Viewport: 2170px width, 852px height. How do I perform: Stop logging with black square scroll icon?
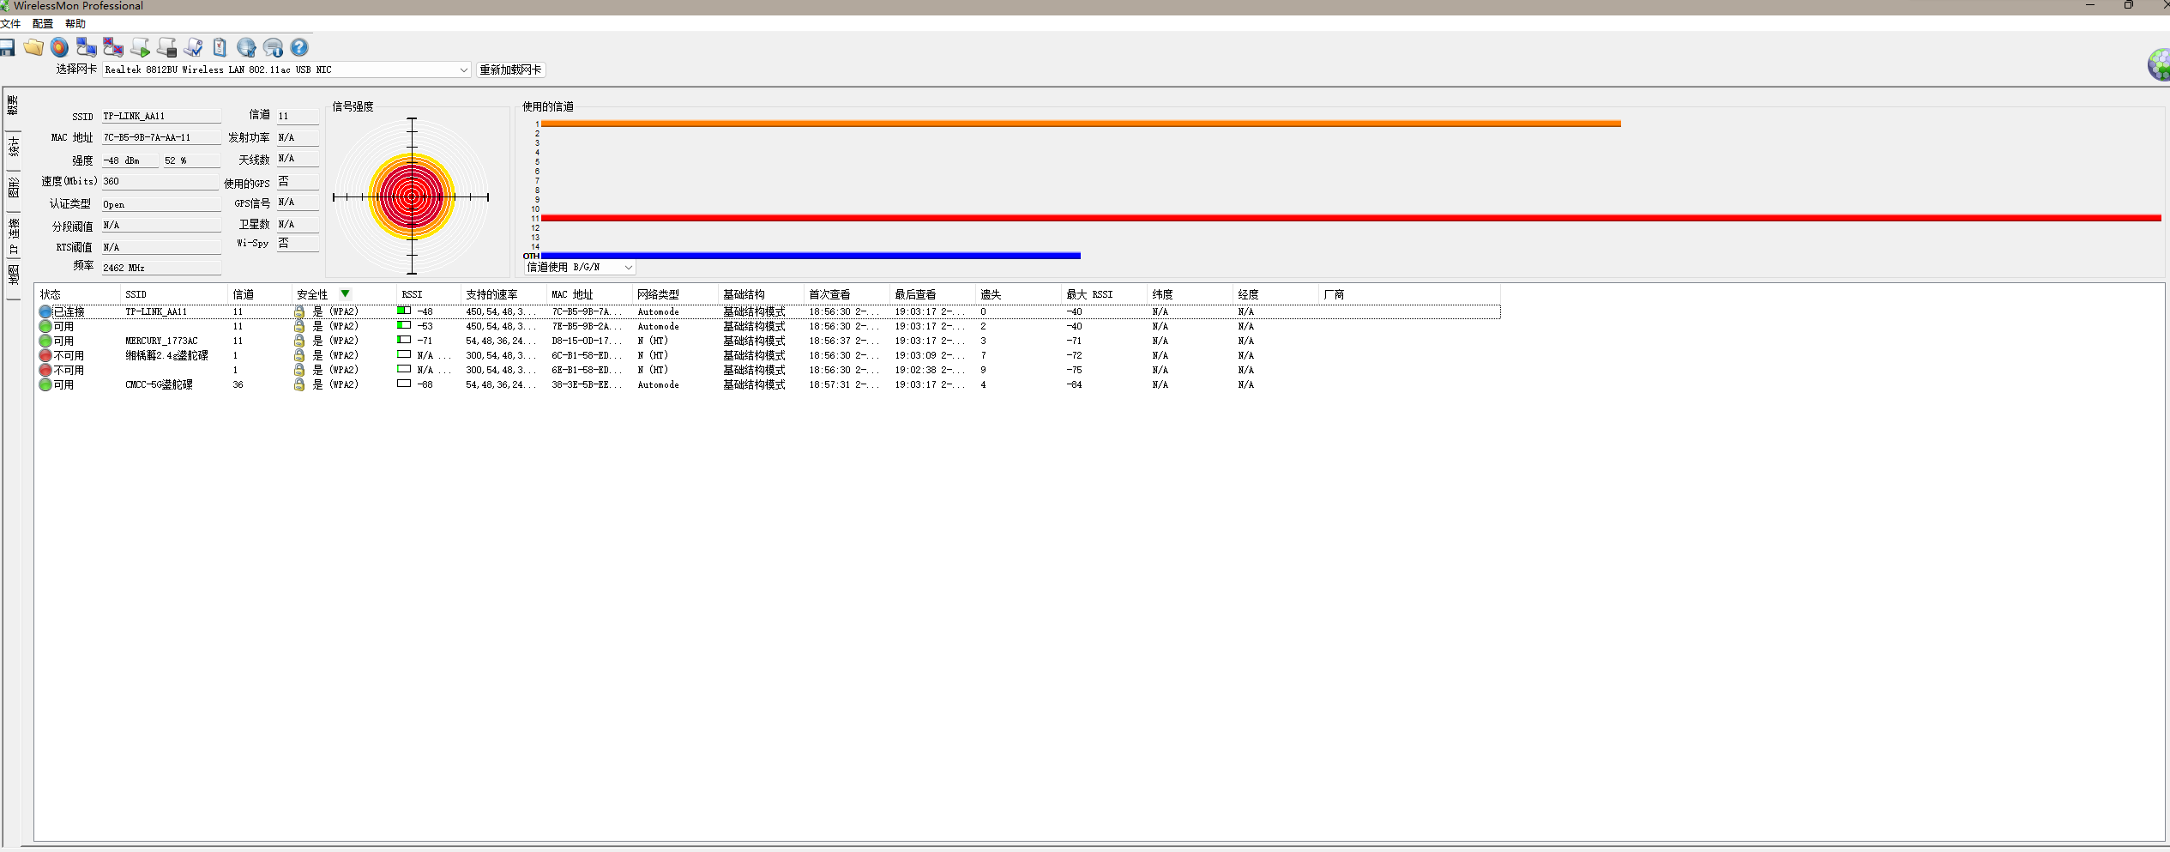coord(166,47)
